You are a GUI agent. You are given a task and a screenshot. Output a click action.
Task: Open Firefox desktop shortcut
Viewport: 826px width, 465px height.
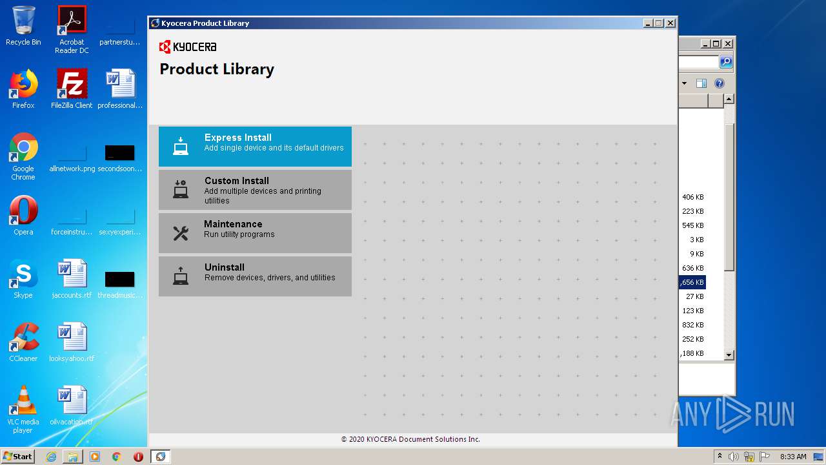(23, 89)
